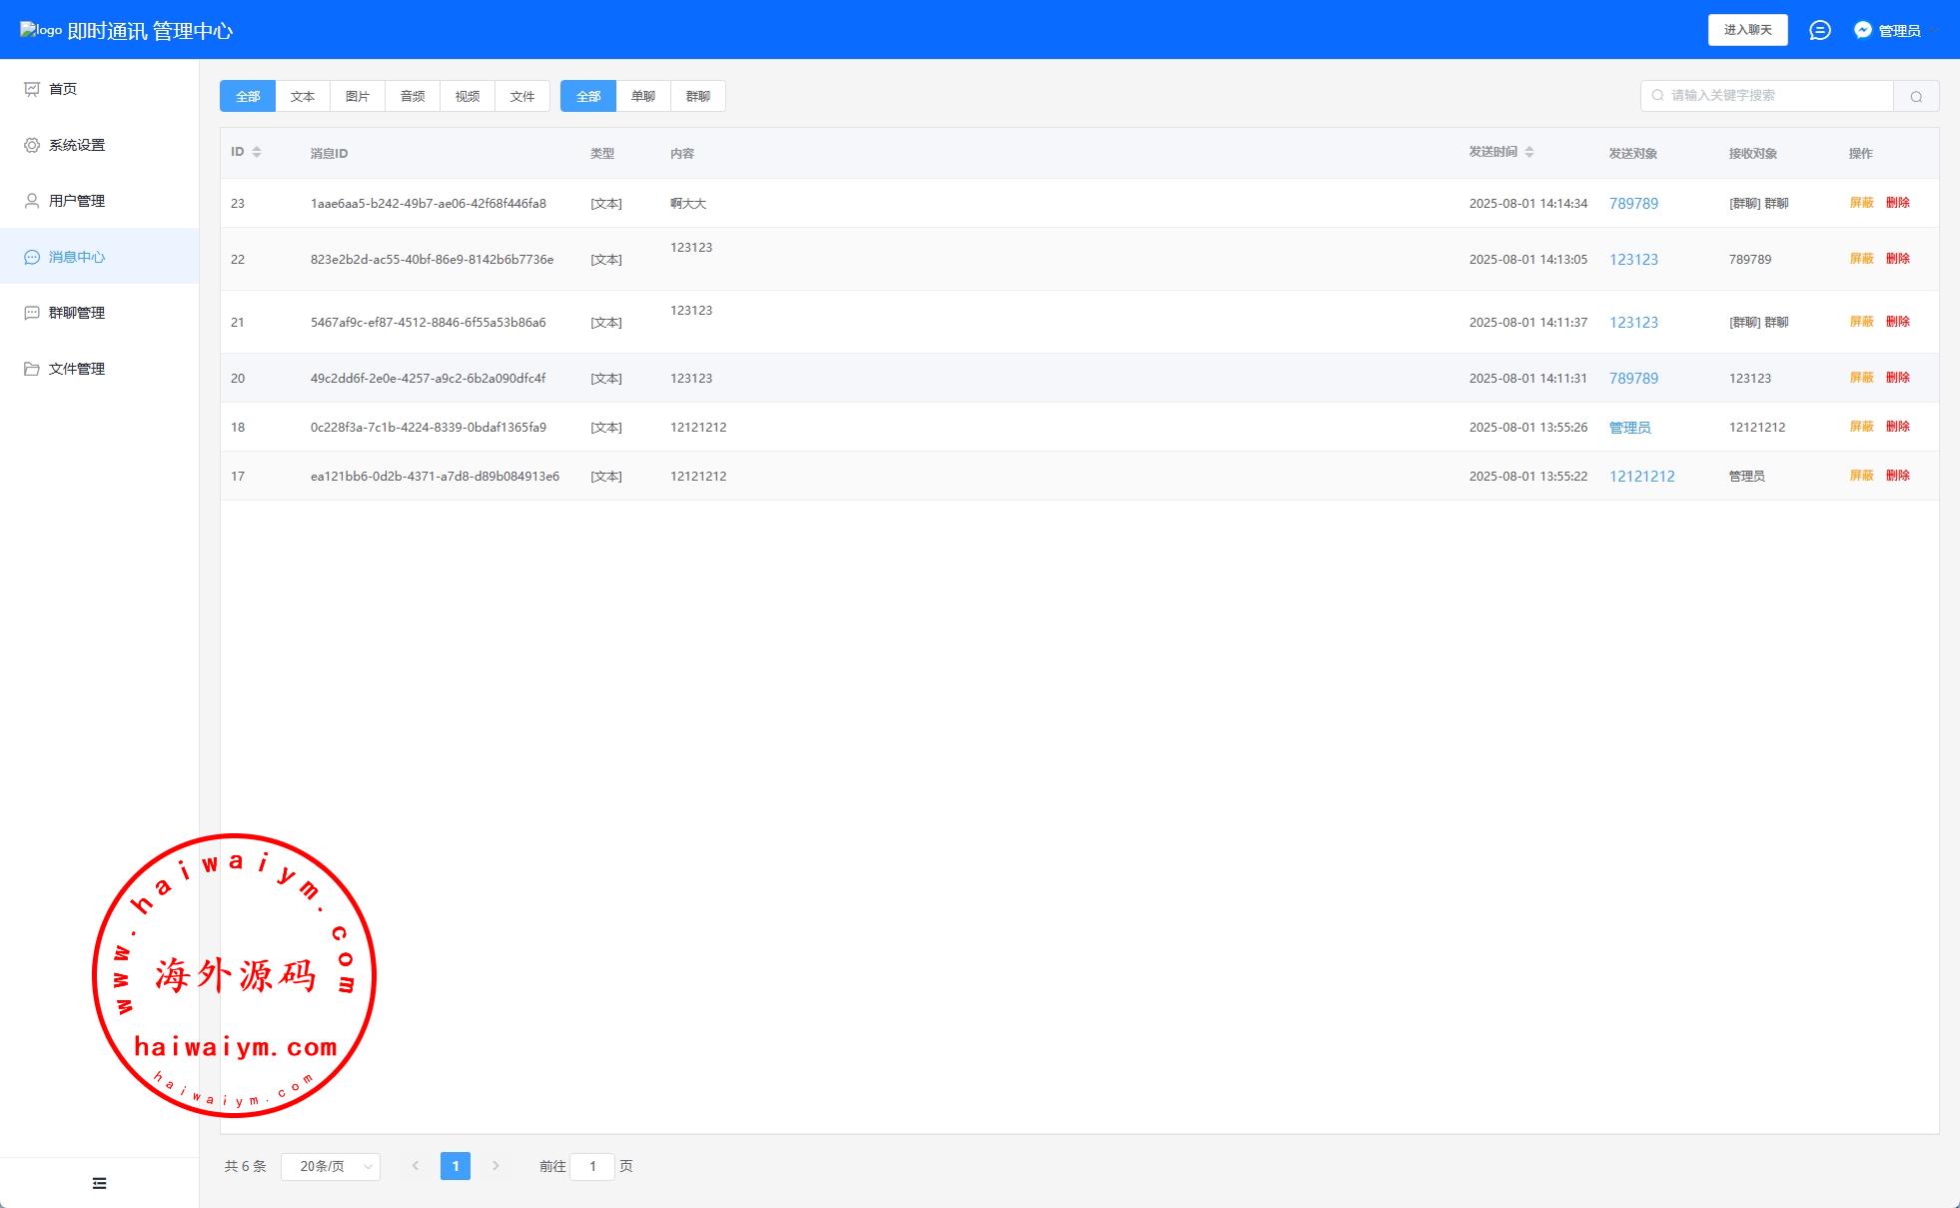Open system settings (系统设置) gear icon
The image size is (1960, 1208).
click(x=32, y=145)
